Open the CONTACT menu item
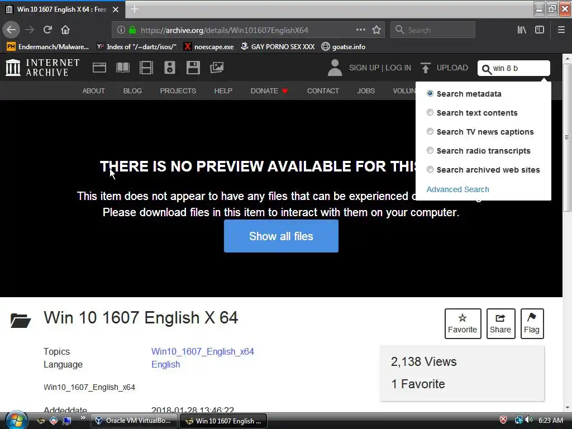The image size is (572, 429). 323,91
